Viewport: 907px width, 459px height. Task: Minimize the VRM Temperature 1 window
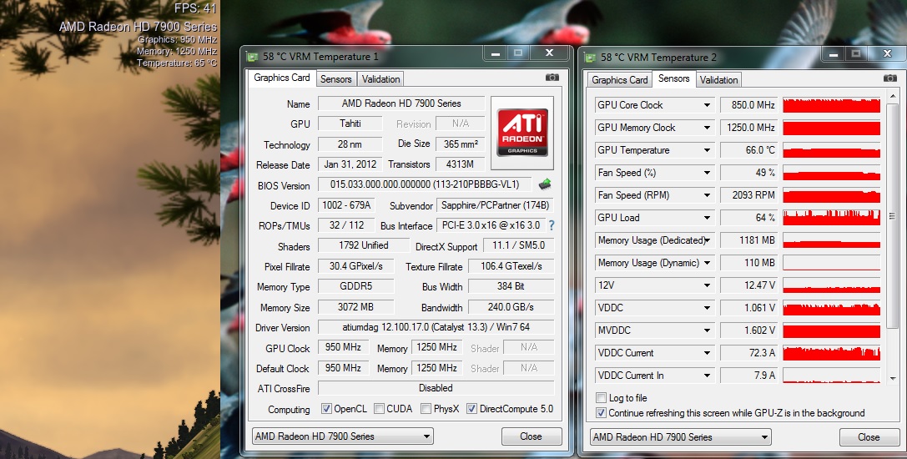pyautogui.click(x=496, y=53)
